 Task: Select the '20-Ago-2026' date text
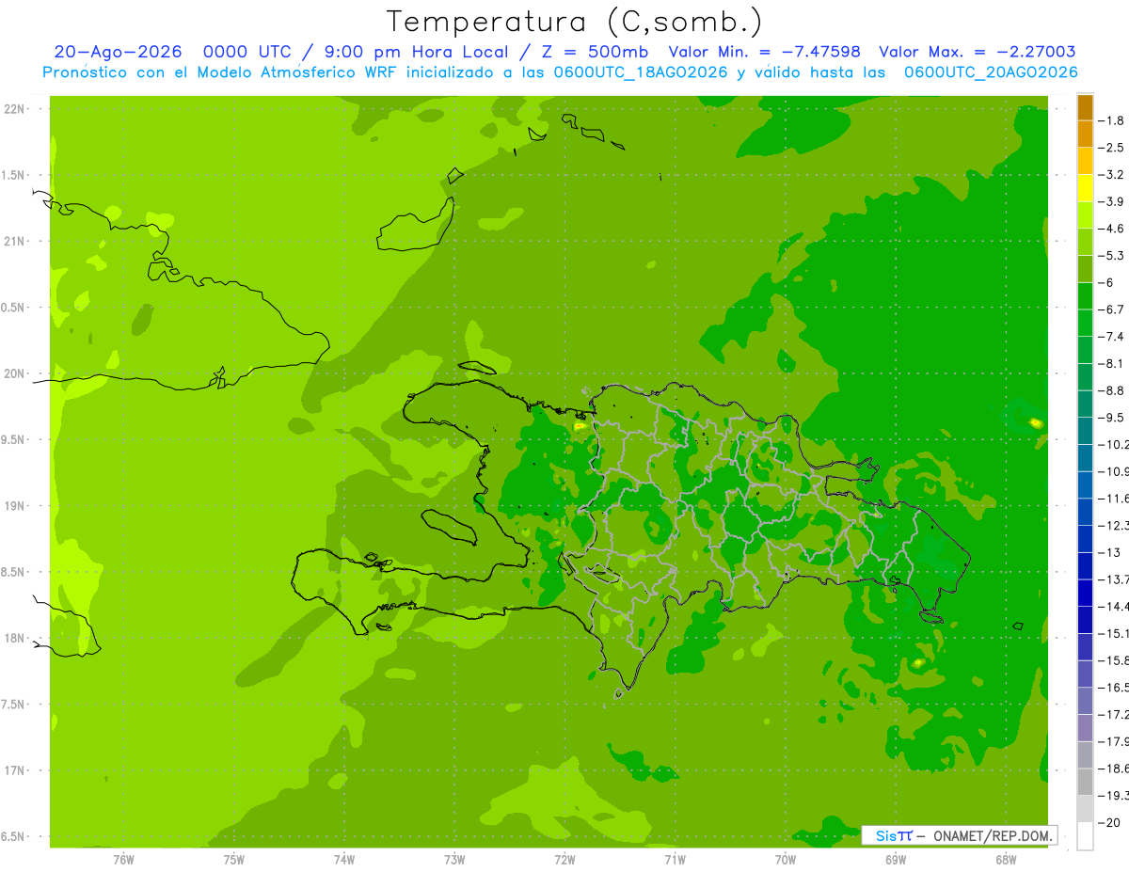pos(117,52)
